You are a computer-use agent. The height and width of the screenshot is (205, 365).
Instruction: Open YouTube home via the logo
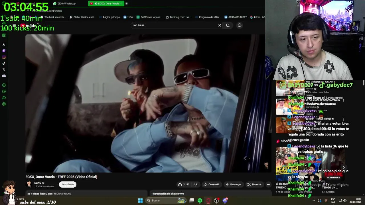point(29,26)
